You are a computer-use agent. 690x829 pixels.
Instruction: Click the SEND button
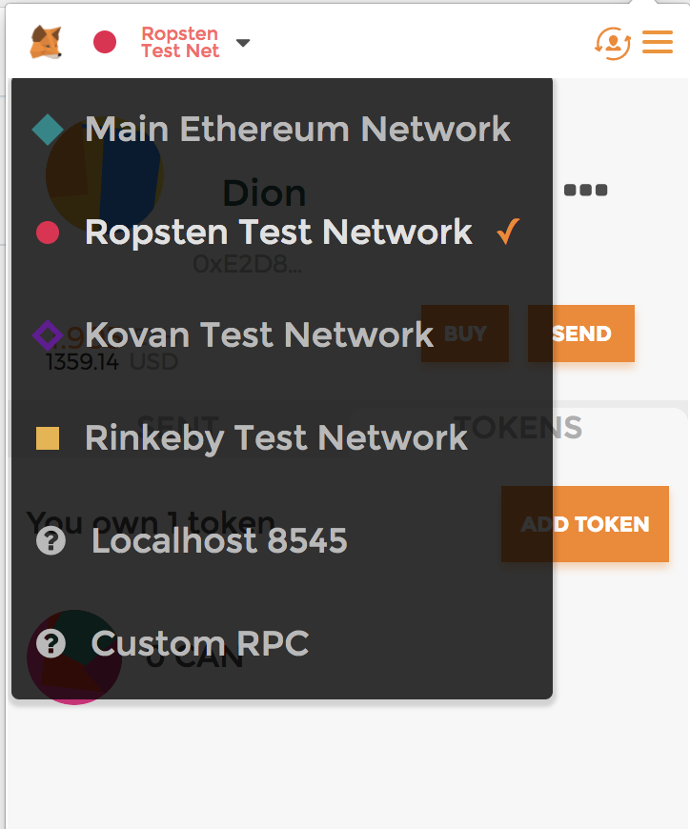[581, 334]
